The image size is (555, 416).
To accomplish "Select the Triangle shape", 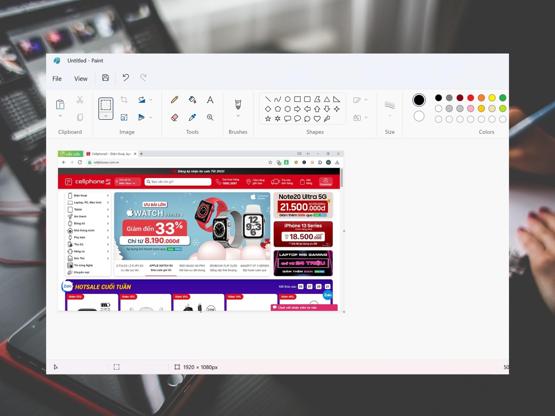I will click(x=327, y=99).
